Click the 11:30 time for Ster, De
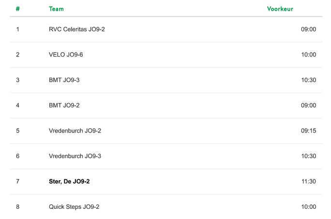Screen dimensions: 331x219 click(308, 181)
